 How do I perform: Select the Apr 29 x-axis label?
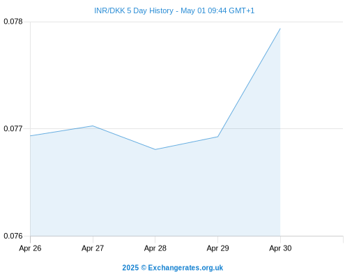coord(217,248)
